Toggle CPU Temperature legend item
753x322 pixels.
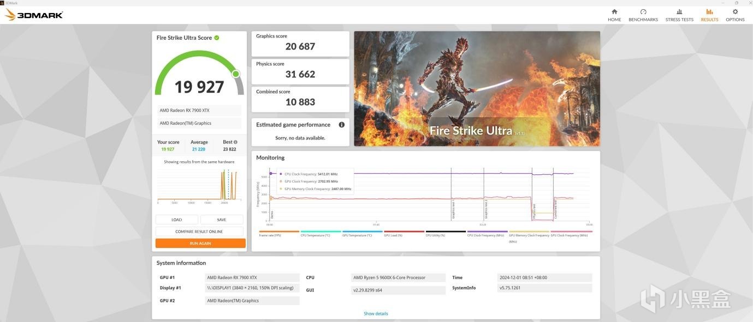pyautogui.click(x=321, y=234)
